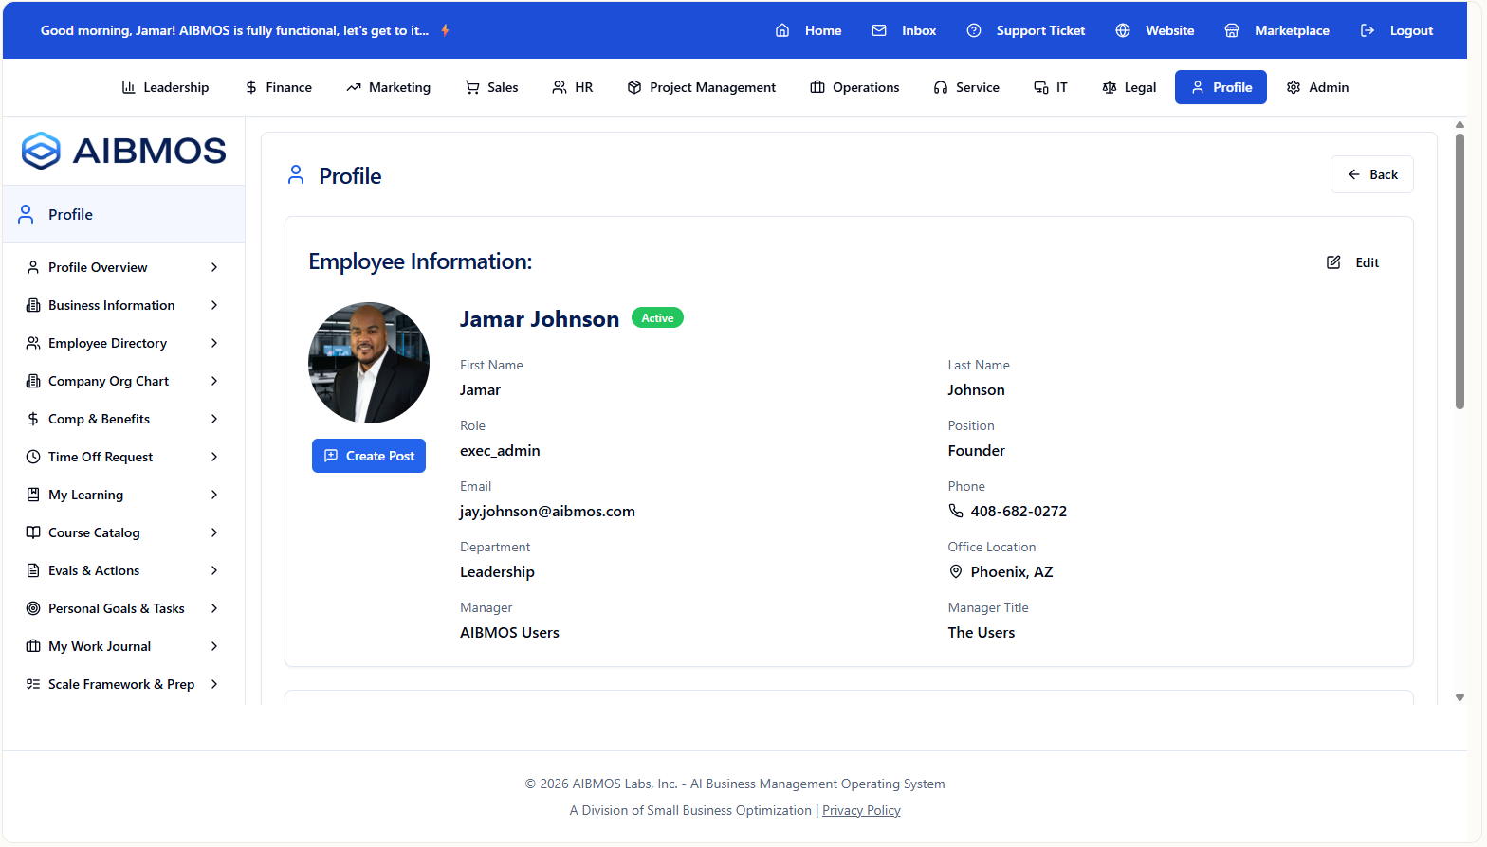This screenshot has height=847, width=1487.
Task: Expand the Employee Directory chevron
Action: 214,343
